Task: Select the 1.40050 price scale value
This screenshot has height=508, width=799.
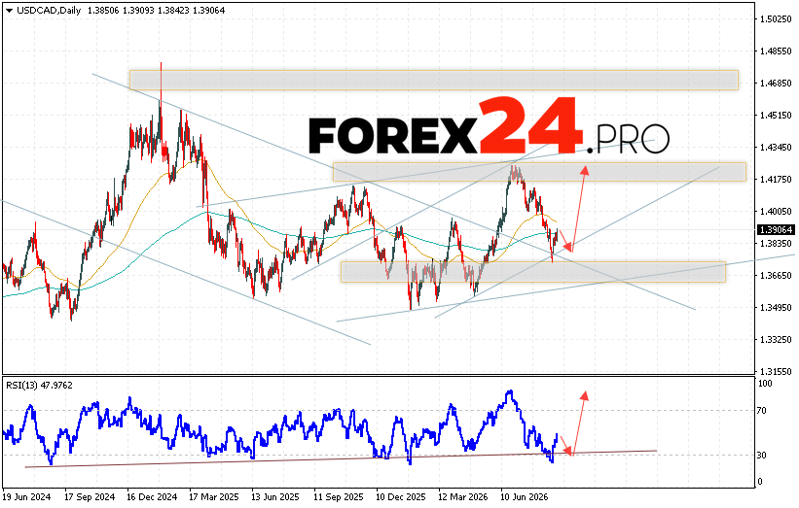Action: [x=776, y=212]
